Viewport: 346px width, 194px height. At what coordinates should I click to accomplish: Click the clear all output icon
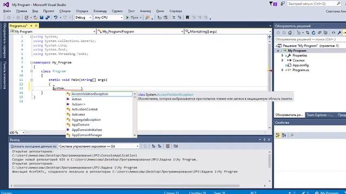168,146
